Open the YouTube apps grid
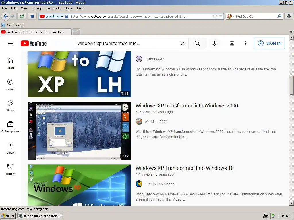The width and height of the screenshot is (294, 220). [x=232, y=44]
